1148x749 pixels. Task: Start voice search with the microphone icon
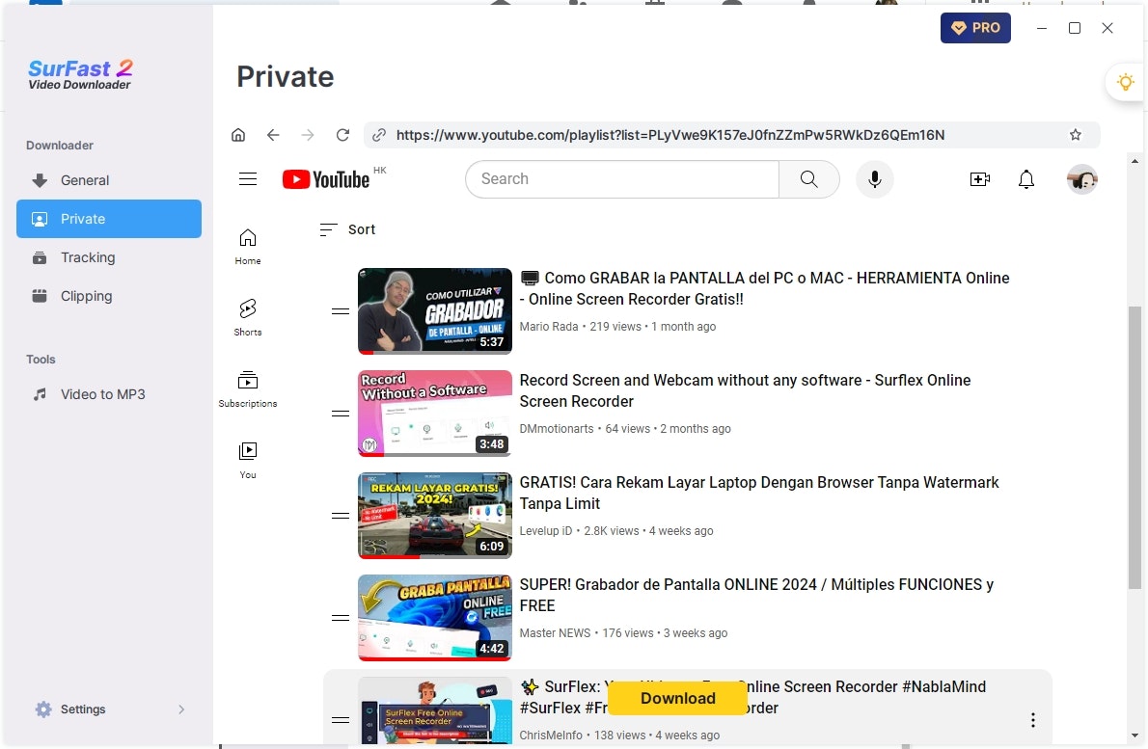click(x=874, y=179)
